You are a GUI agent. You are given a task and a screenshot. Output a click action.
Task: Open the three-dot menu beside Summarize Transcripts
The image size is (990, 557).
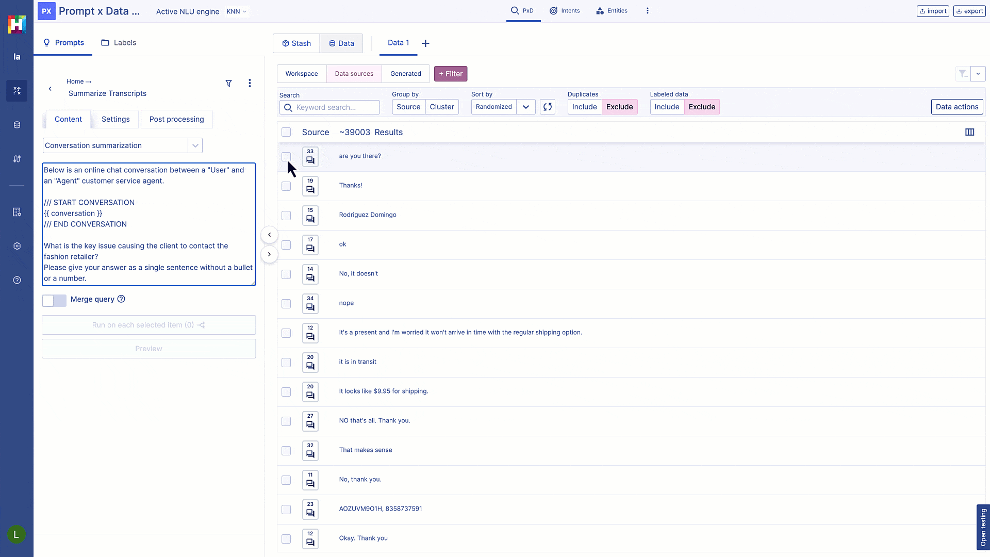250,83
